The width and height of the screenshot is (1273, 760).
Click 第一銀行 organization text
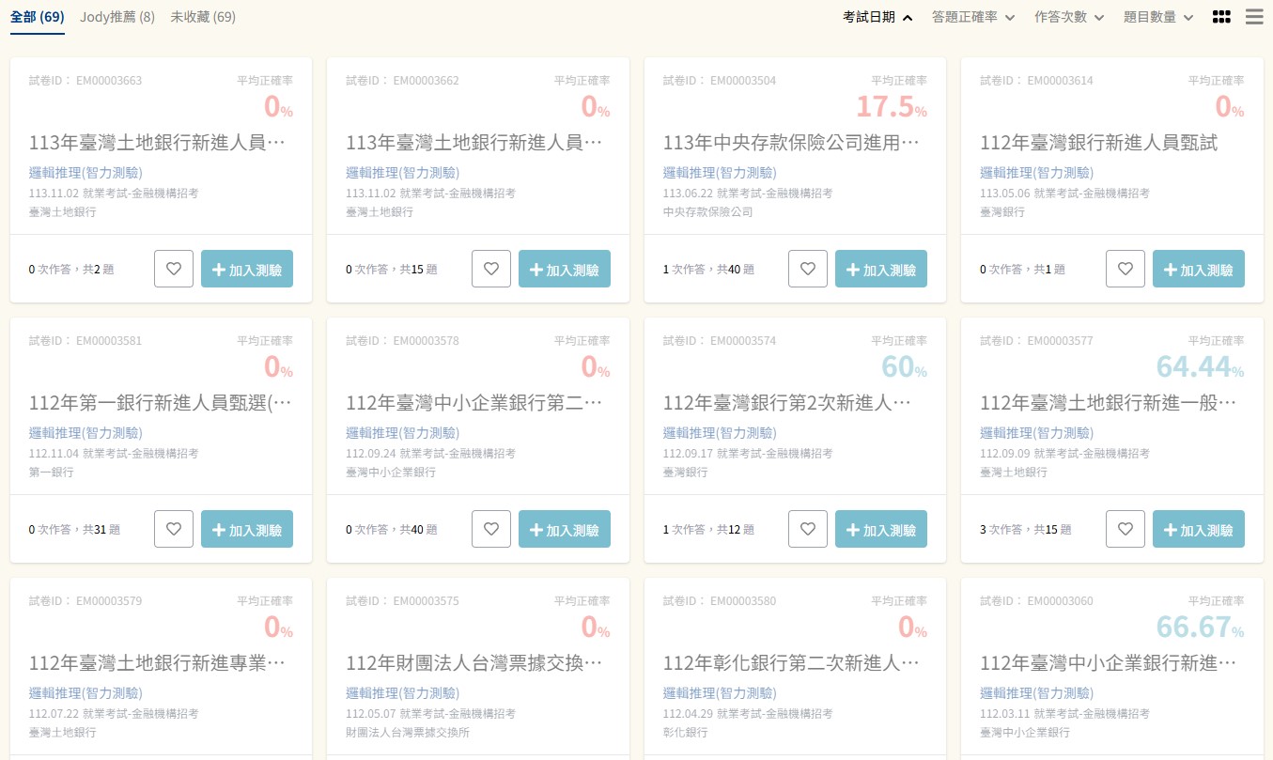pyautogui.click(x=52, y=473)
